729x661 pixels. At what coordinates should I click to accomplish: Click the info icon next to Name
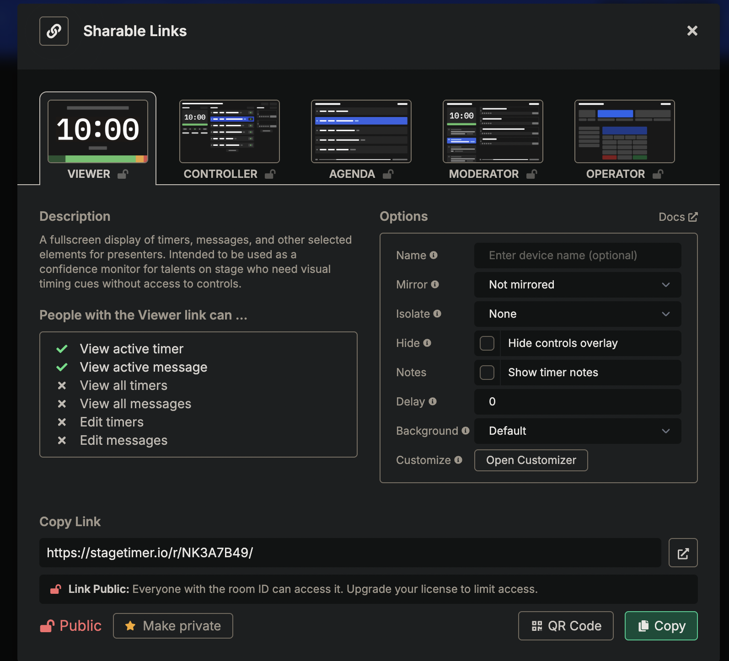click(x=434, y=255)
